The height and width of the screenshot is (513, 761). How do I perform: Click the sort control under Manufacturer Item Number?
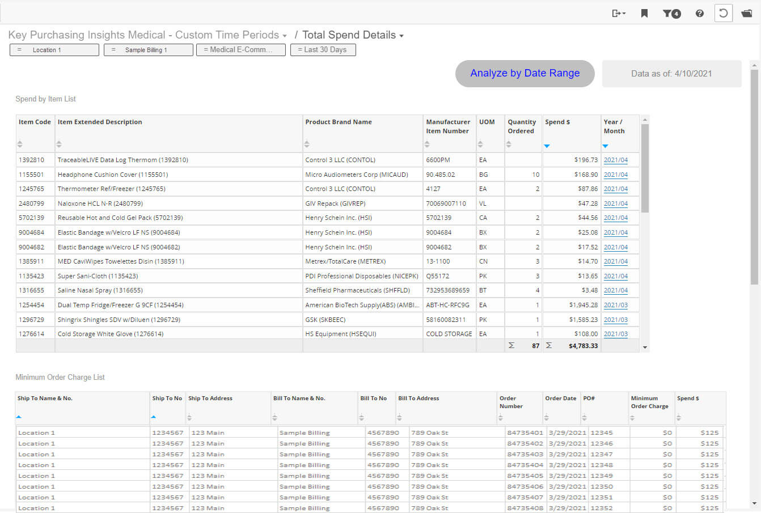coord(426,144)
